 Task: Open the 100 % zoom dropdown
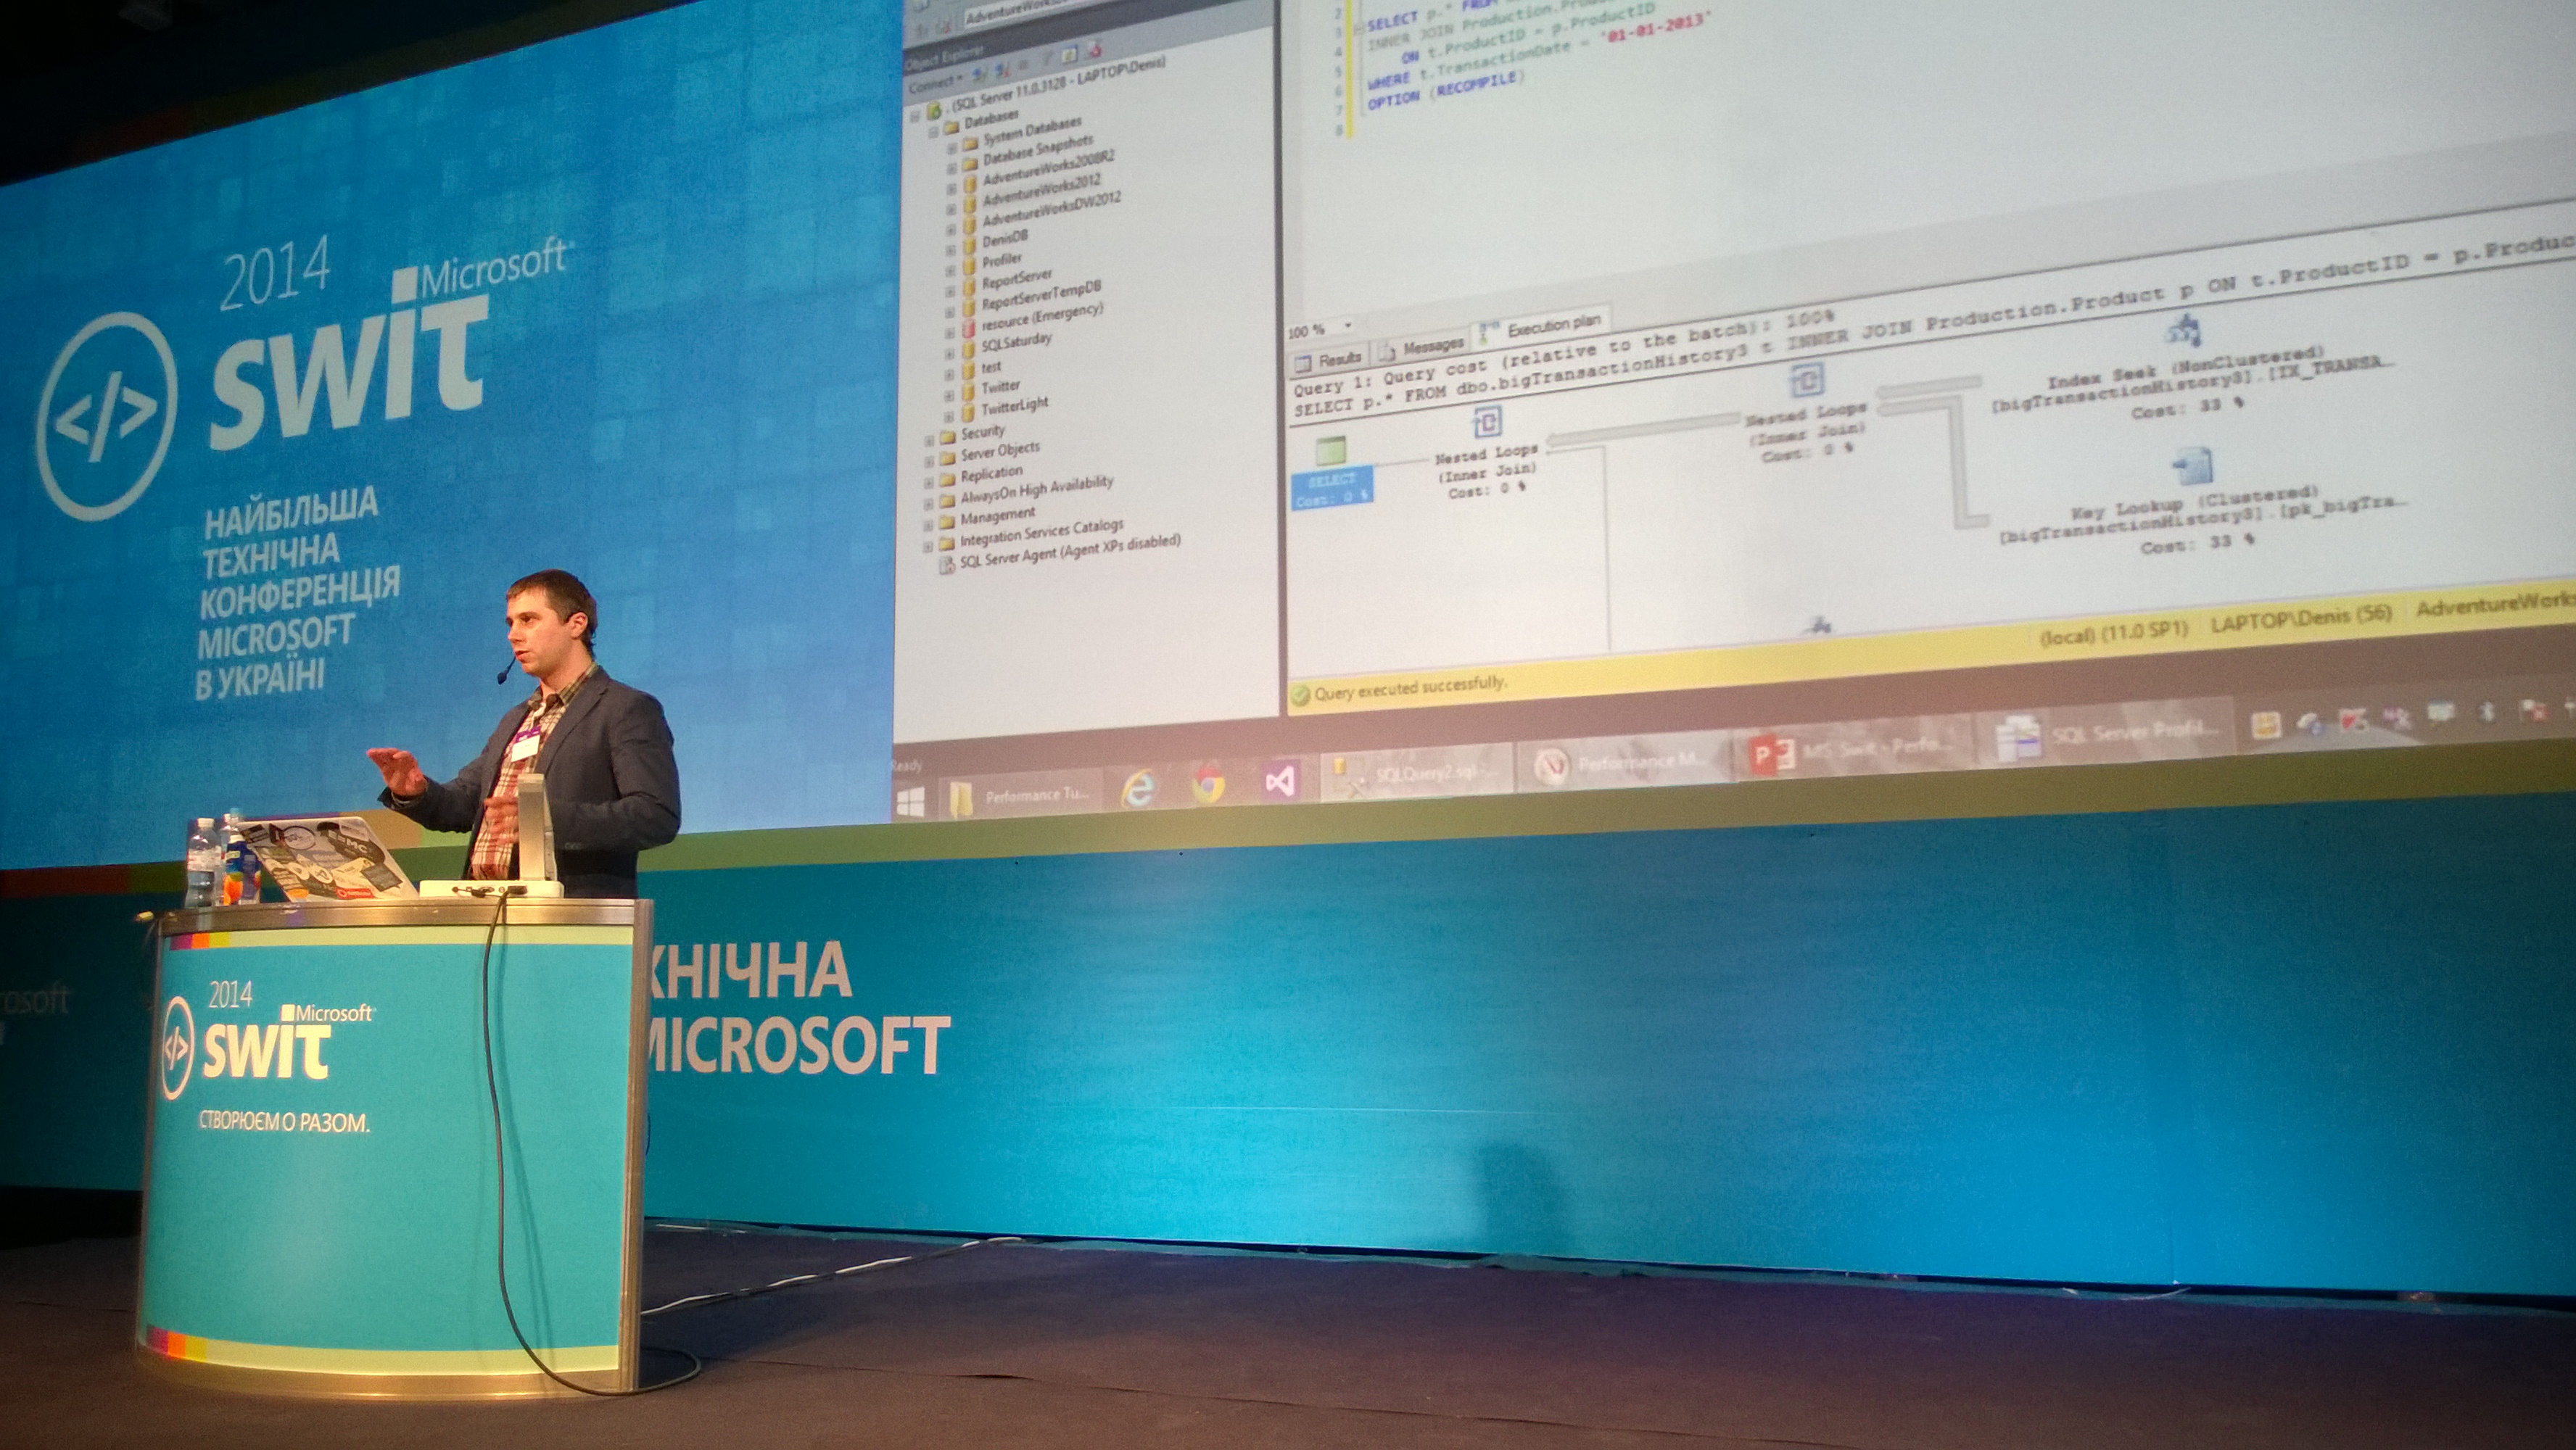[x=1348, y=326]
